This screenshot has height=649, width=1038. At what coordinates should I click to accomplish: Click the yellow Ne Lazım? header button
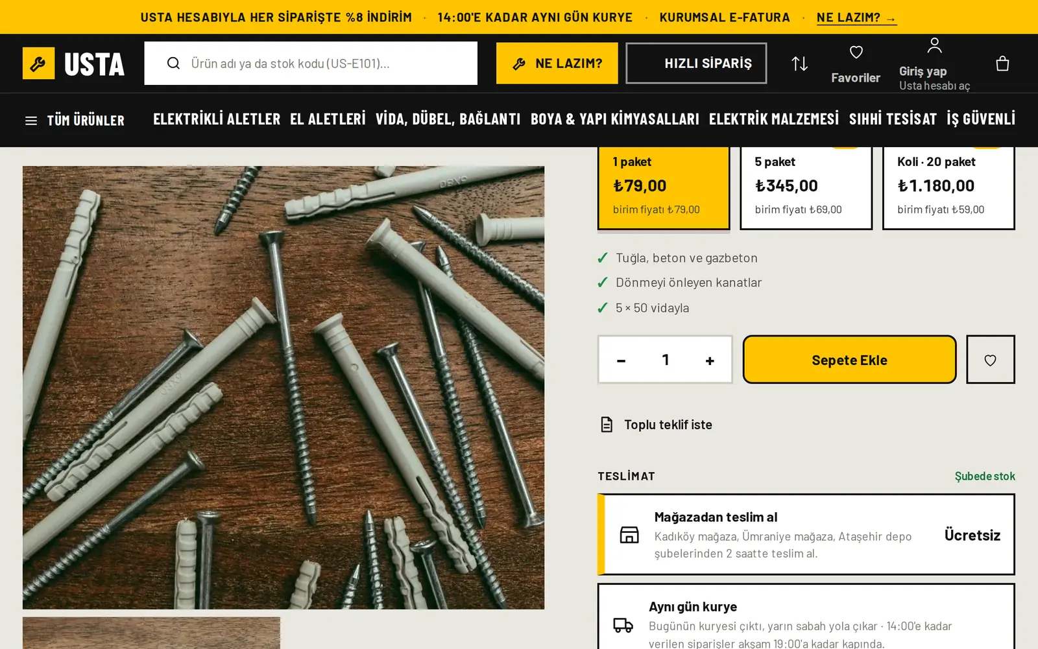(557, 64)
